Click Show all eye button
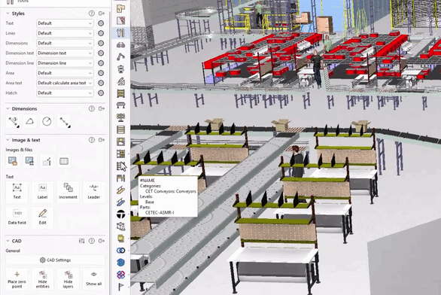441x295 pixels. (93, 279)
